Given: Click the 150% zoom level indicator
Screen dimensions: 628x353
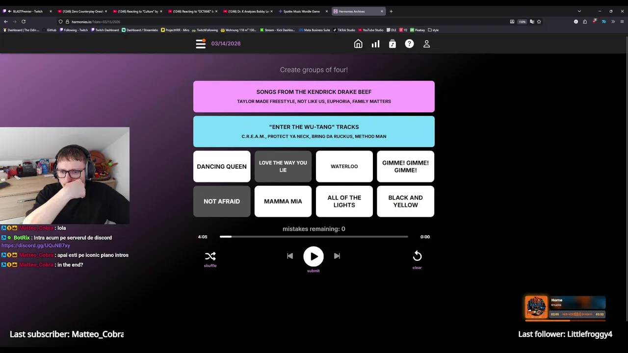Looking at the screenshot, I should pos(522,22).
